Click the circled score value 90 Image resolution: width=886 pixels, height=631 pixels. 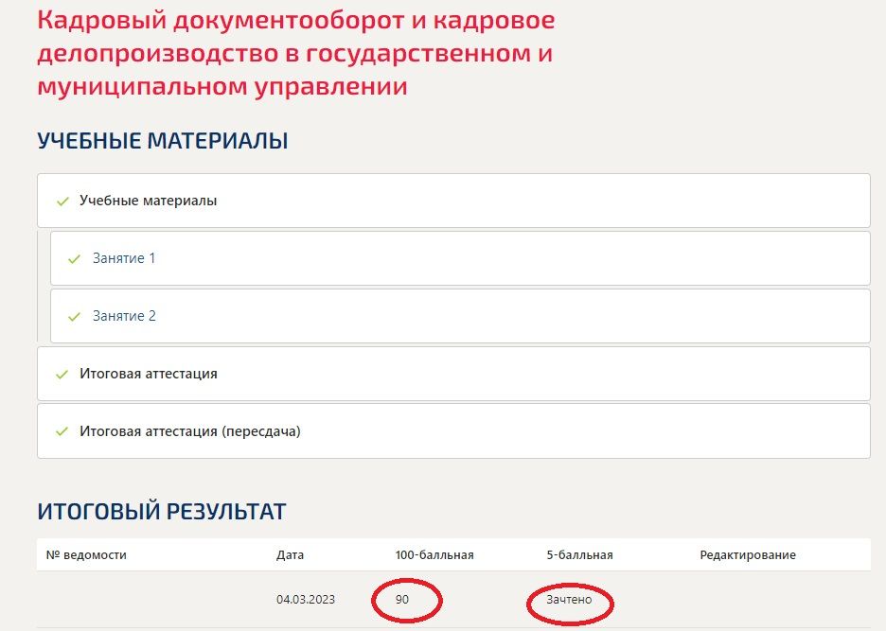pyautogui.click(x=402, y=600)
